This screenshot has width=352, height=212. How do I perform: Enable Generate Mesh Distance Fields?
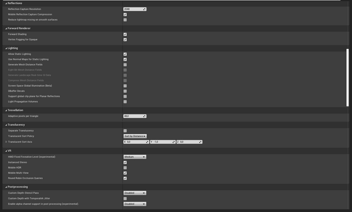coord(125,65)
